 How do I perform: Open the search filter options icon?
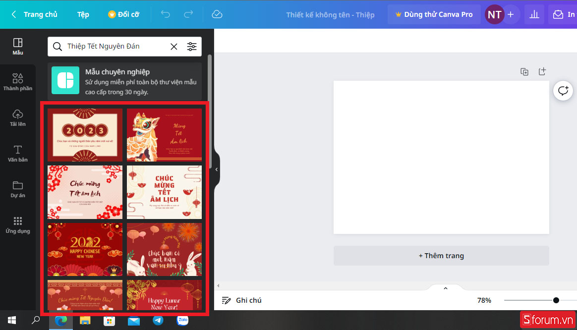click(x=191, y=47)
